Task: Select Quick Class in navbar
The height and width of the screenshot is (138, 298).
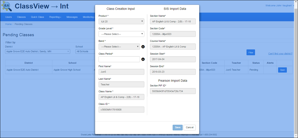Action: pyautogui.click(x=37, y=17)
